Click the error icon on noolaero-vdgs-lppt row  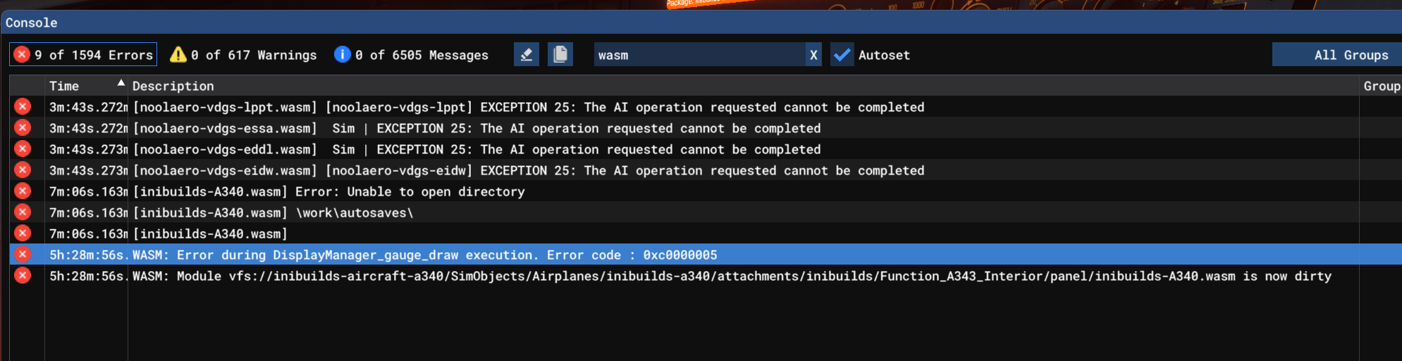pyautogui.click(x=23, y=107)
